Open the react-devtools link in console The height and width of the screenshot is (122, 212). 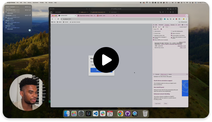click(171, 44)
